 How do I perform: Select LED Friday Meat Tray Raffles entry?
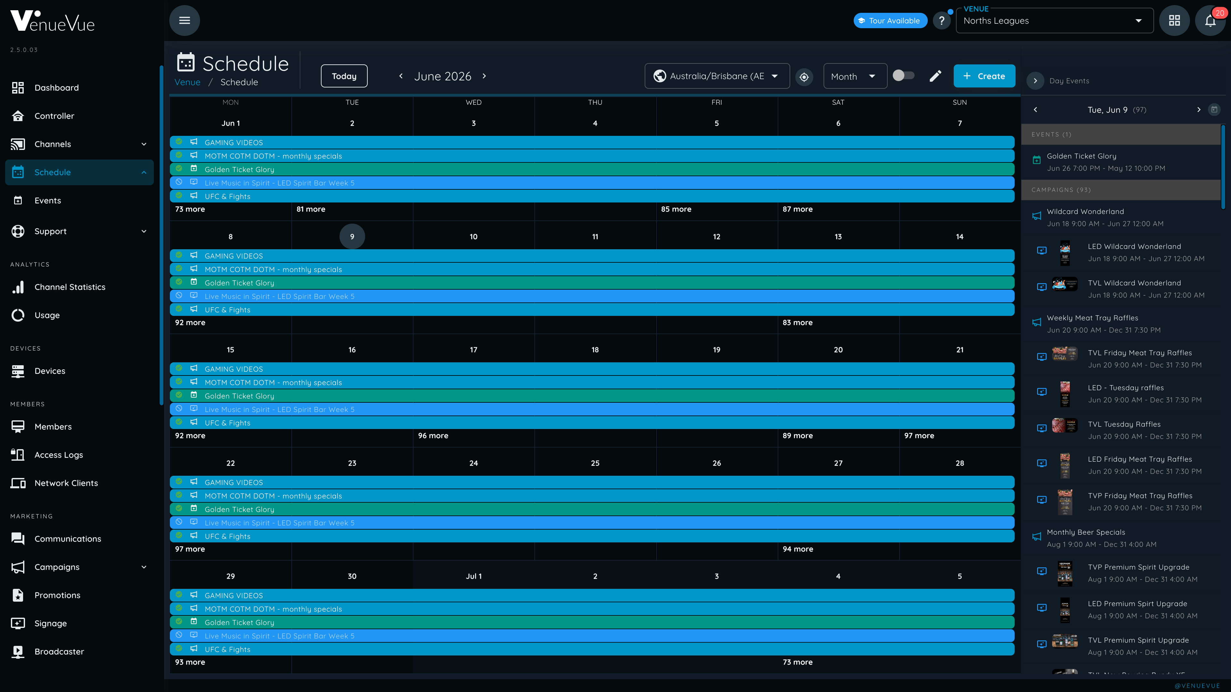coord(1121,465)
